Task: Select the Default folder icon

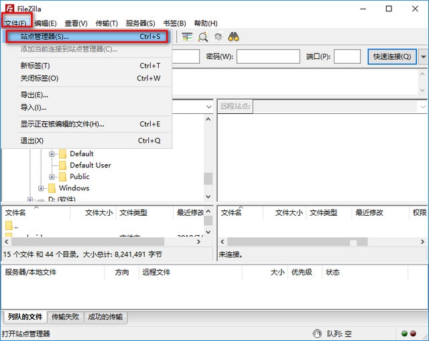Action: (62, 154)
